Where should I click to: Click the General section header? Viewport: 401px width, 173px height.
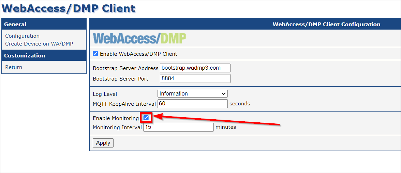pos(44,24)
